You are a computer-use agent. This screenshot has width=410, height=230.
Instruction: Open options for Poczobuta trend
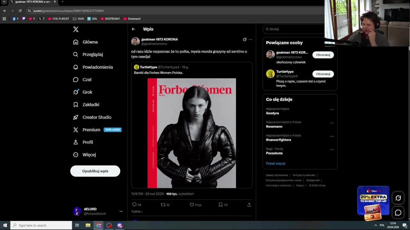coord(332,150)
